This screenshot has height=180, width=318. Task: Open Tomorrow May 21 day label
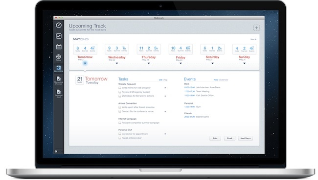(85, 58)
